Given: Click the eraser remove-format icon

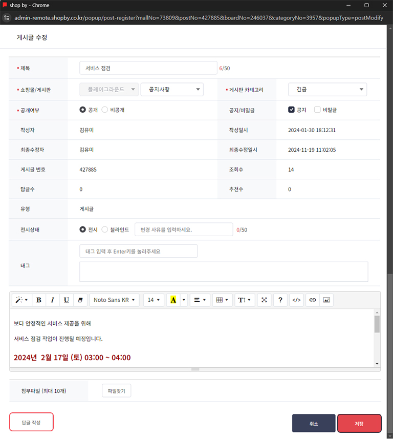Looking at the screenshot, I should [80, 300].
